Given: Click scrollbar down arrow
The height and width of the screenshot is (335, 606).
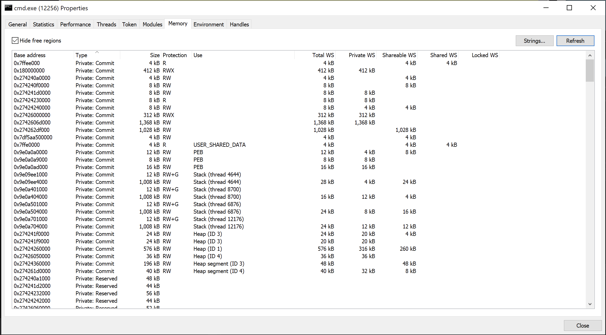Looking at the screenshot, I should click(x=590, y=304).
